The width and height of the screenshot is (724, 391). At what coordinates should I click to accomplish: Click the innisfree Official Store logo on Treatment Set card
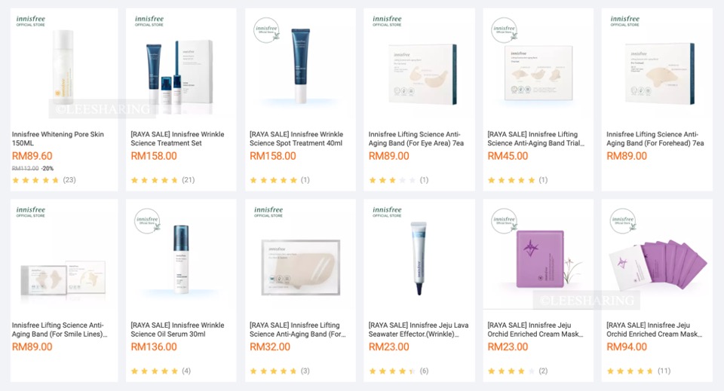149,21
